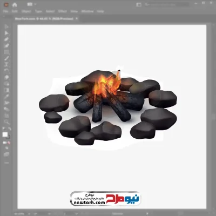Viewport: 216px width, 216px height.
Task: Open the Edit Toolbar three-dots menu
Action: 6,163
